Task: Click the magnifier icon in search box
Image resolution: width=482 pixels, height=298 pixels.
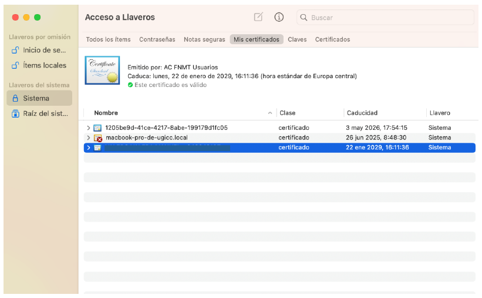Action: [x=304, y=18]
